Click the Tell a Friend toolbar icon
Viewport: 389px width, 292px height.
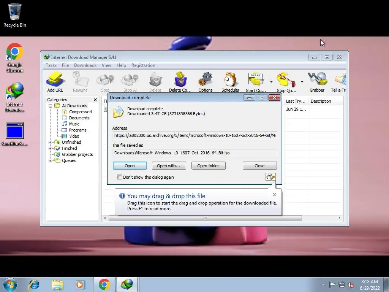(339, 82)
